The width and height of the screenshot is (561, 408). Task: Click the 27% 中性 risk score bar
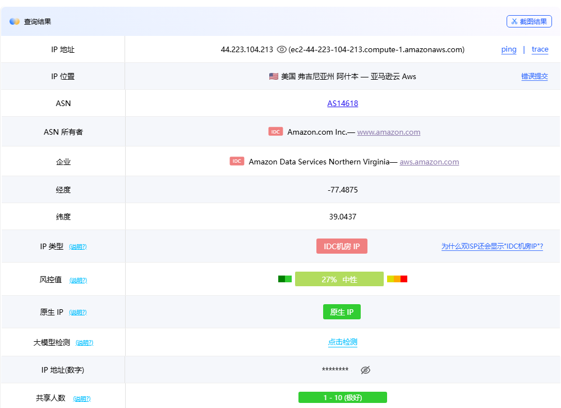coord(339,279)
